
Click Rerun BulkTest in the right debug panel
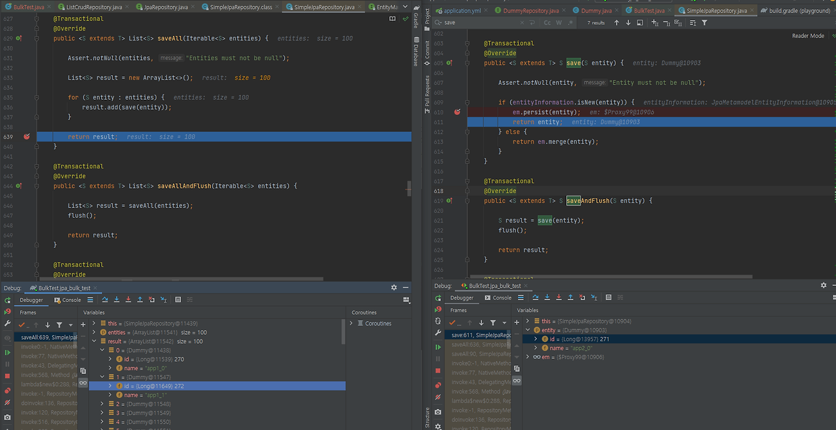click(438, 298)
